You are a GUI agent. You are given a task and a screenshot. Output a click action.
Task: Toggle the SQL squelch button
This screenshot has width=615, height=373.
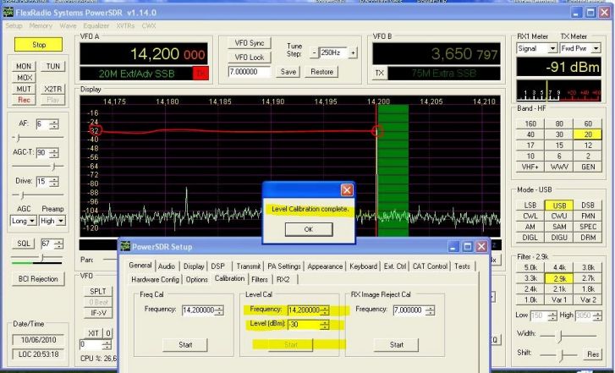click(x=24, y=244)
